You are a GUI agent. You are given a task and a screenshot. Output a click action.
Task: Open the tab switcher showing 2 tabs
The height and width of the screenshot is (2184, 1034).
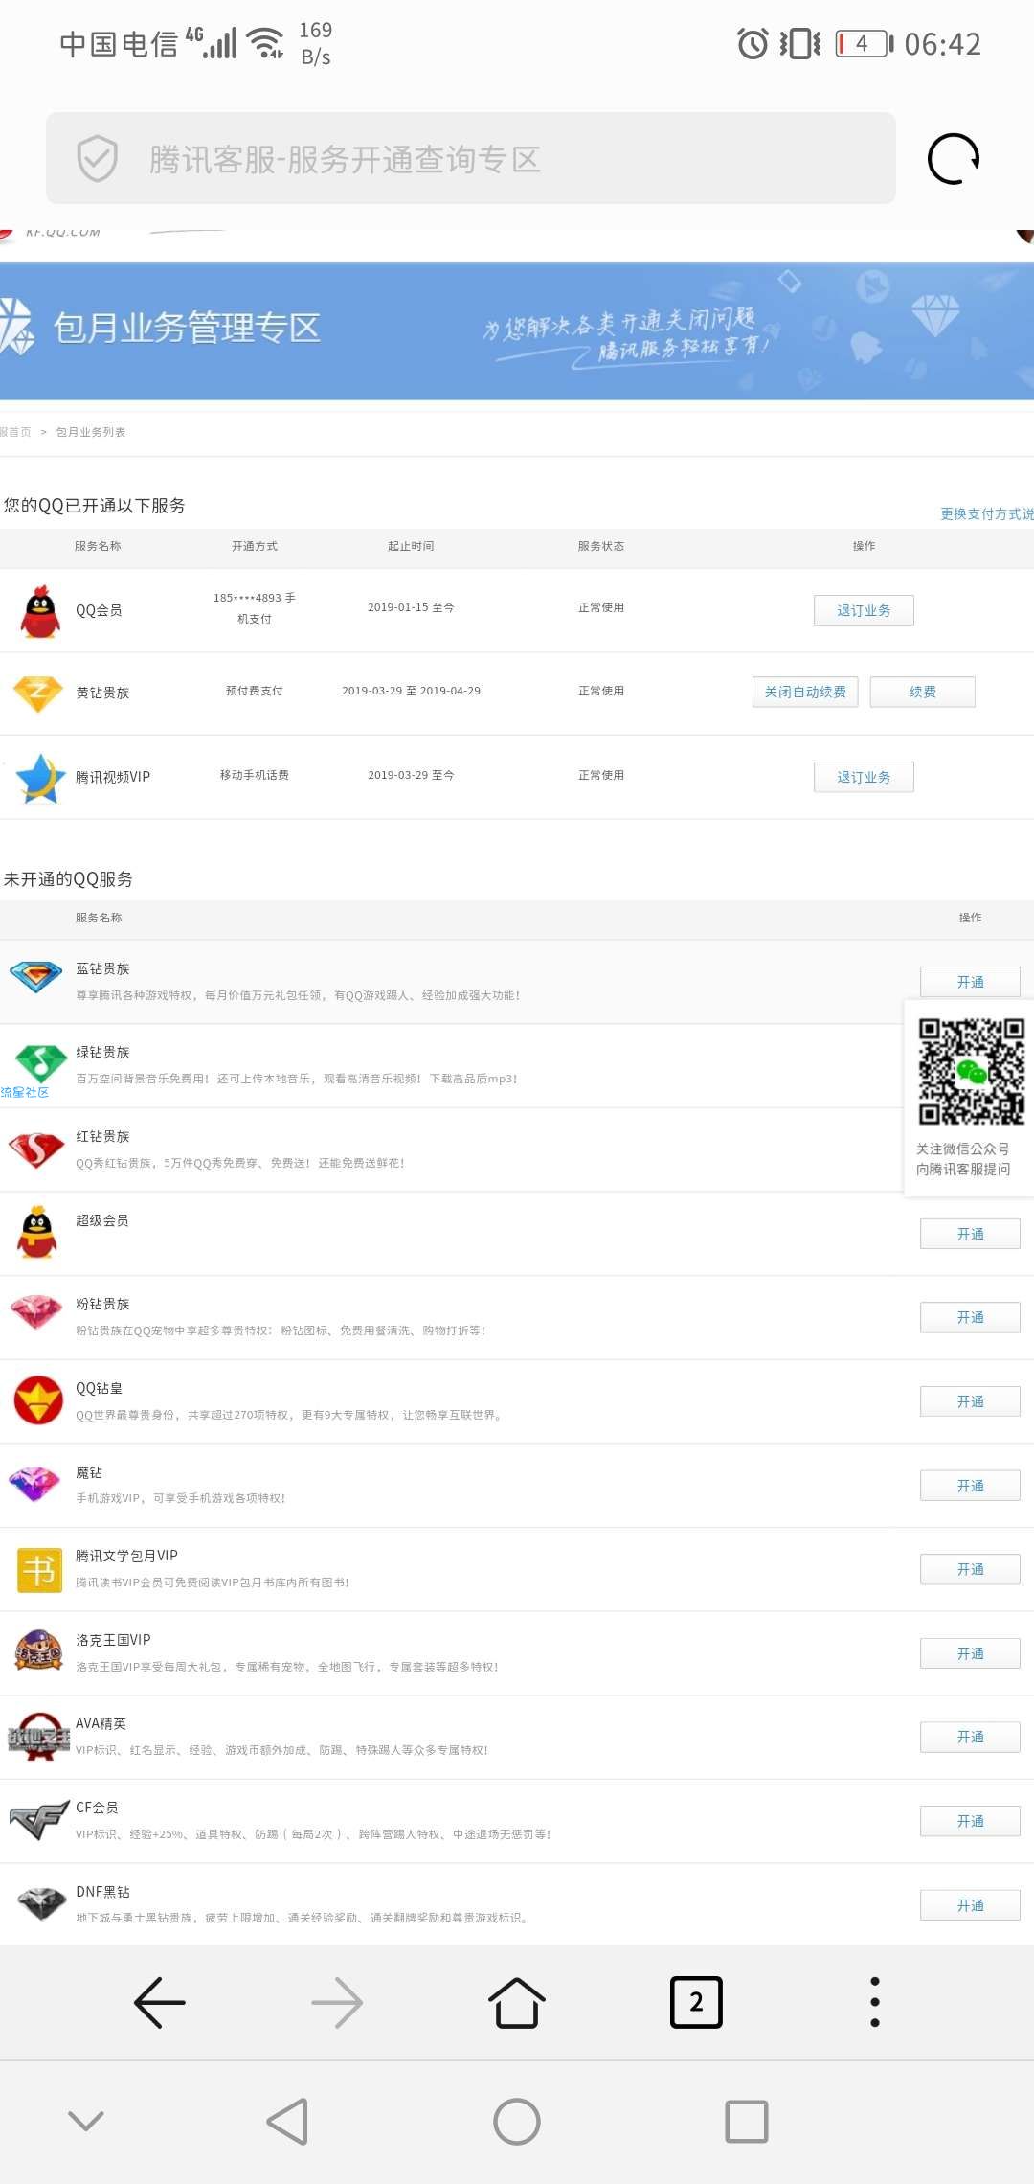coord(696,2002)
